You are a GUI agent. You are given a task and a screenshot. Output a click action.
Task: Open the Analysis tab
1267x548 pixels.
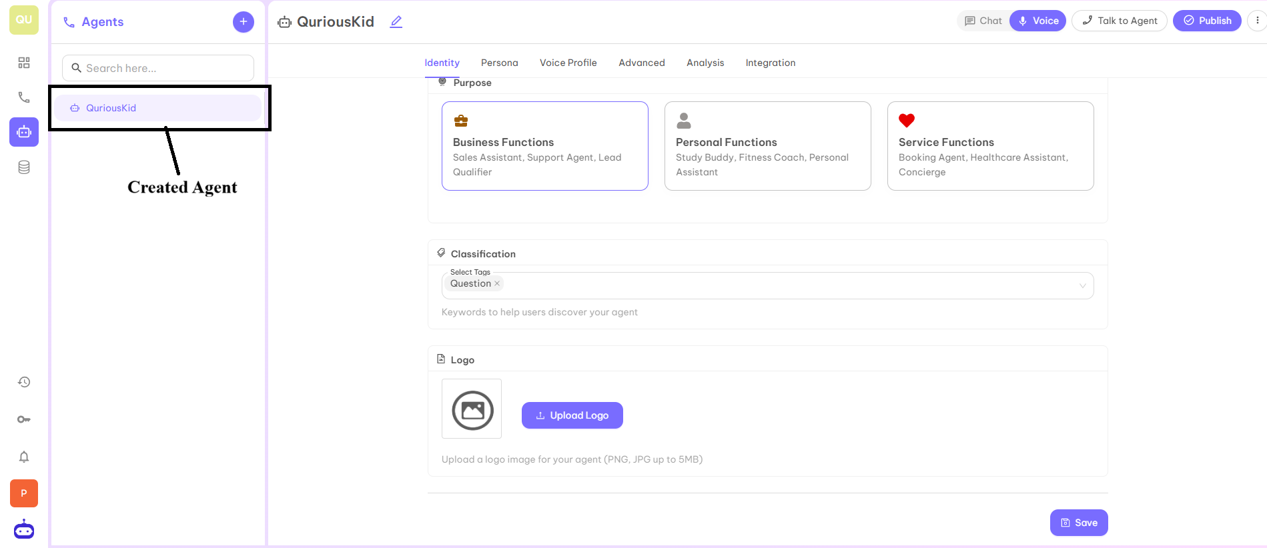(705, 63)
